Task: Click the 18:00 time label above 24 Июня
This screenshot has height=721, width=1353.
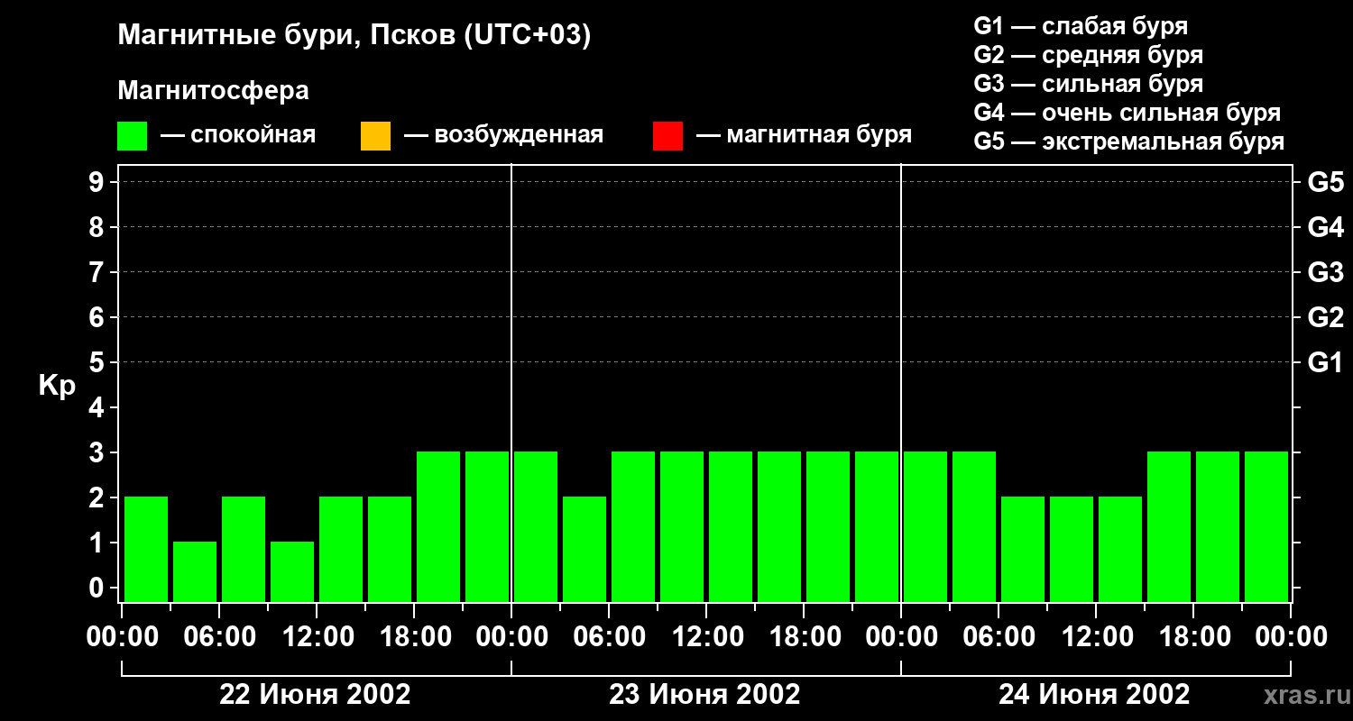Action: (1193, 637)
